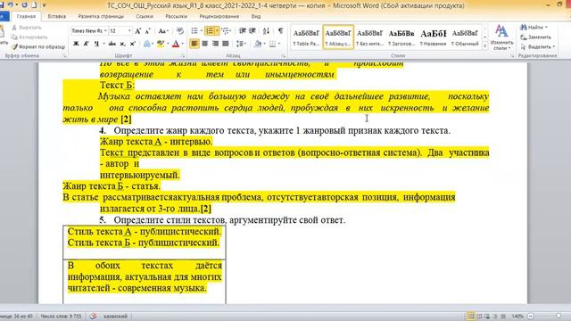The width and height of the screenshot is (571, 321).
Task: Align text to the left
Action: [194, 44]
